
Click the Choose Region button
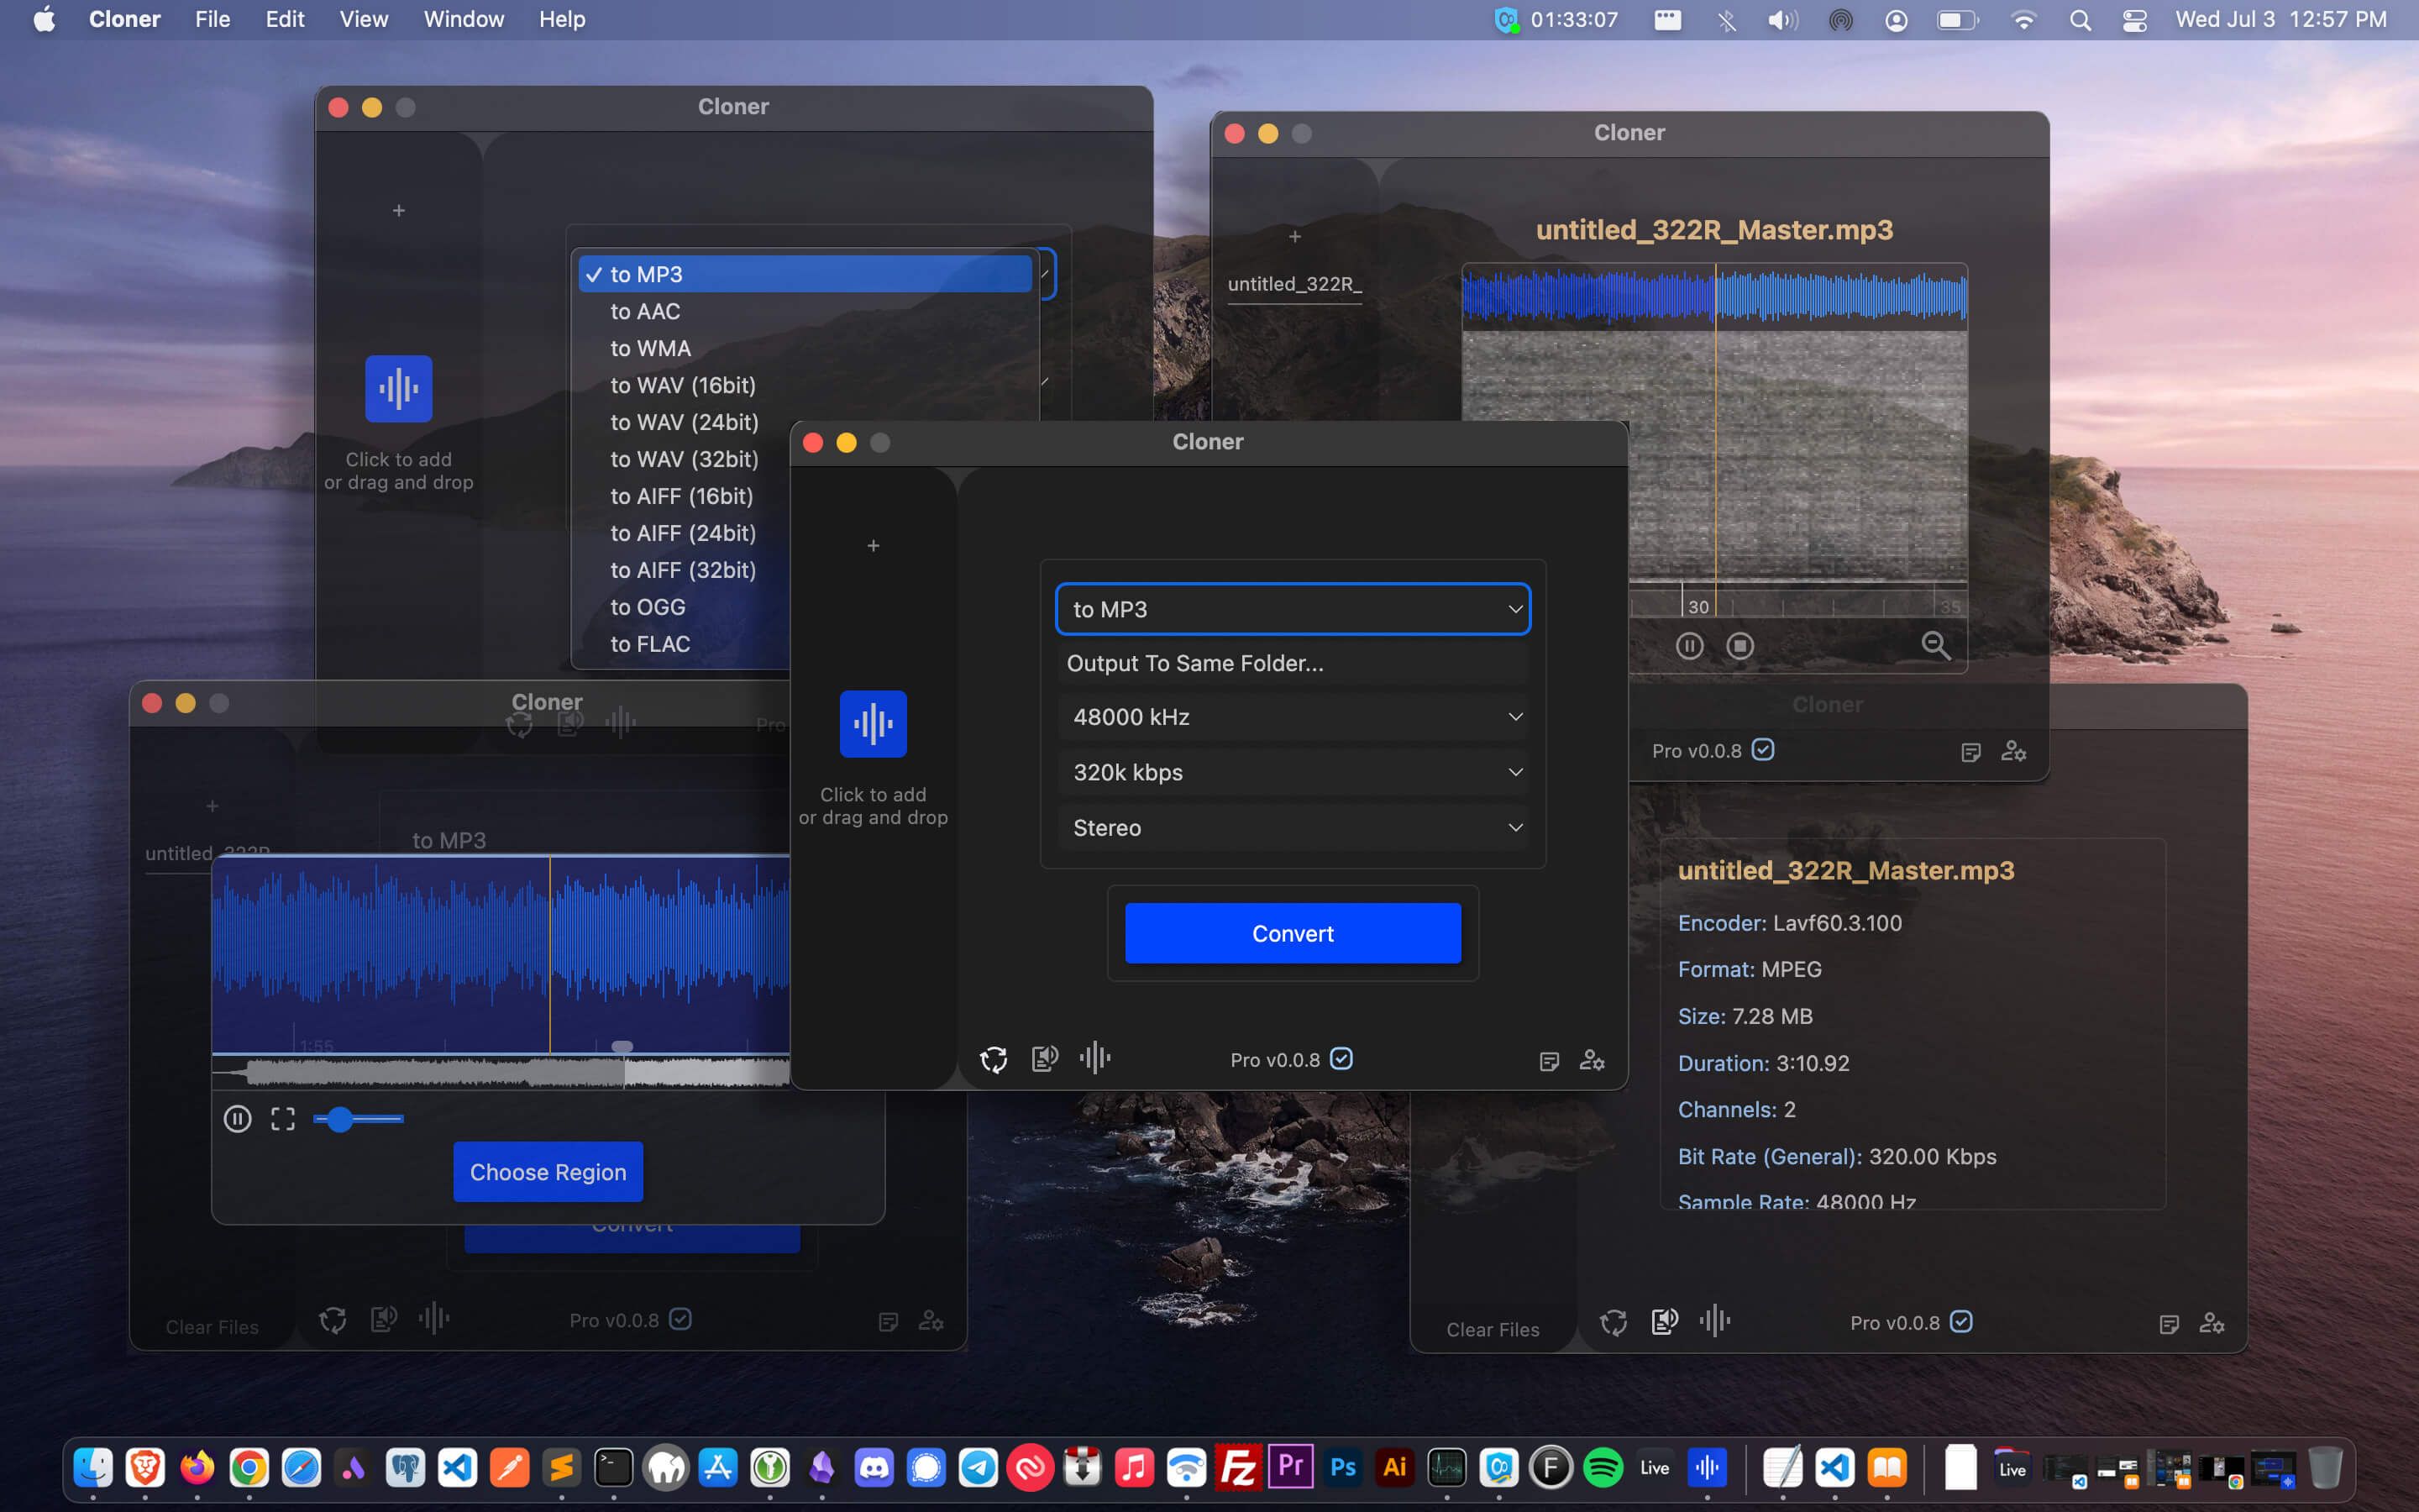click(x=548, y=1172)
